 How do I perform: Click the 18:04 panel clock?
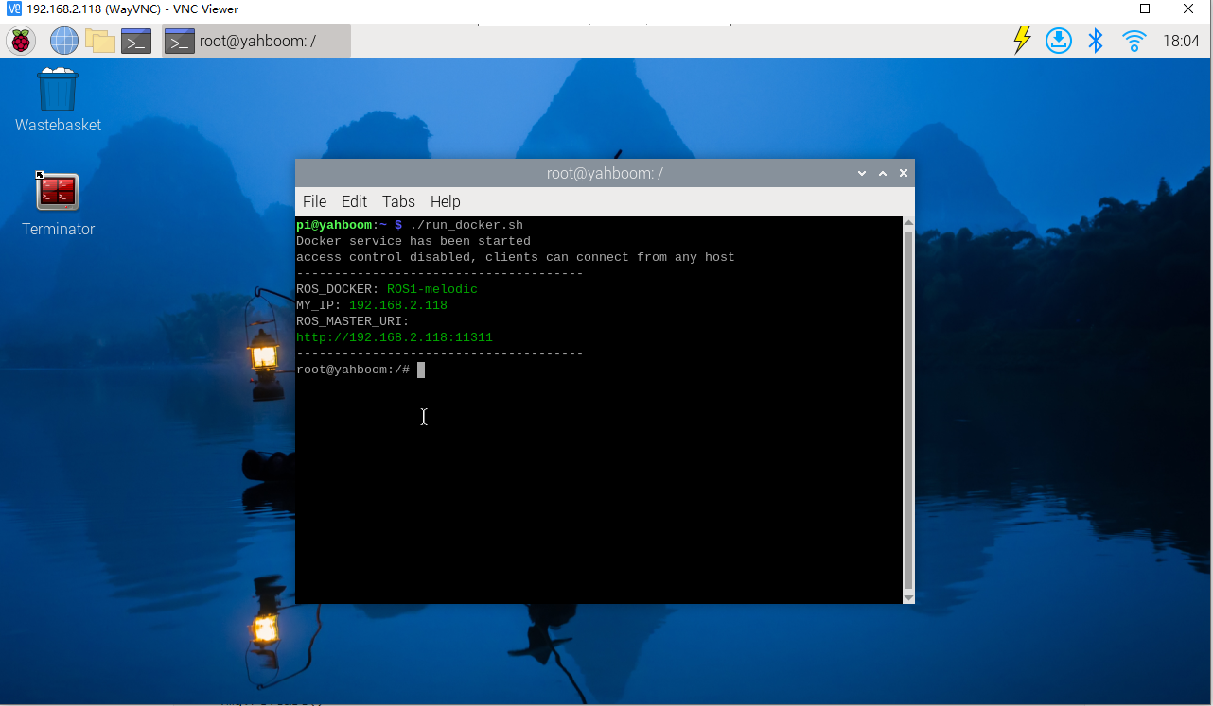[1181, 41]
